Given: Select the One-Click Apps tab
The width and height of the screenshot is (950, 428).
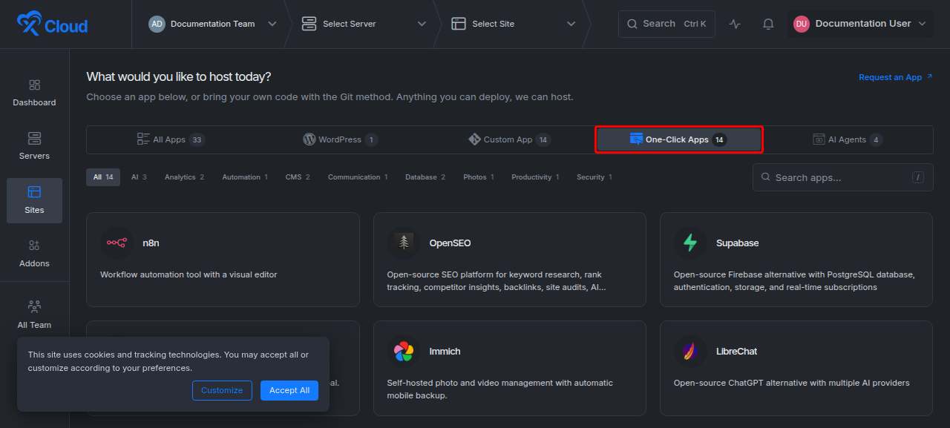Looking at the screenshot, I should tap(679, 139).
